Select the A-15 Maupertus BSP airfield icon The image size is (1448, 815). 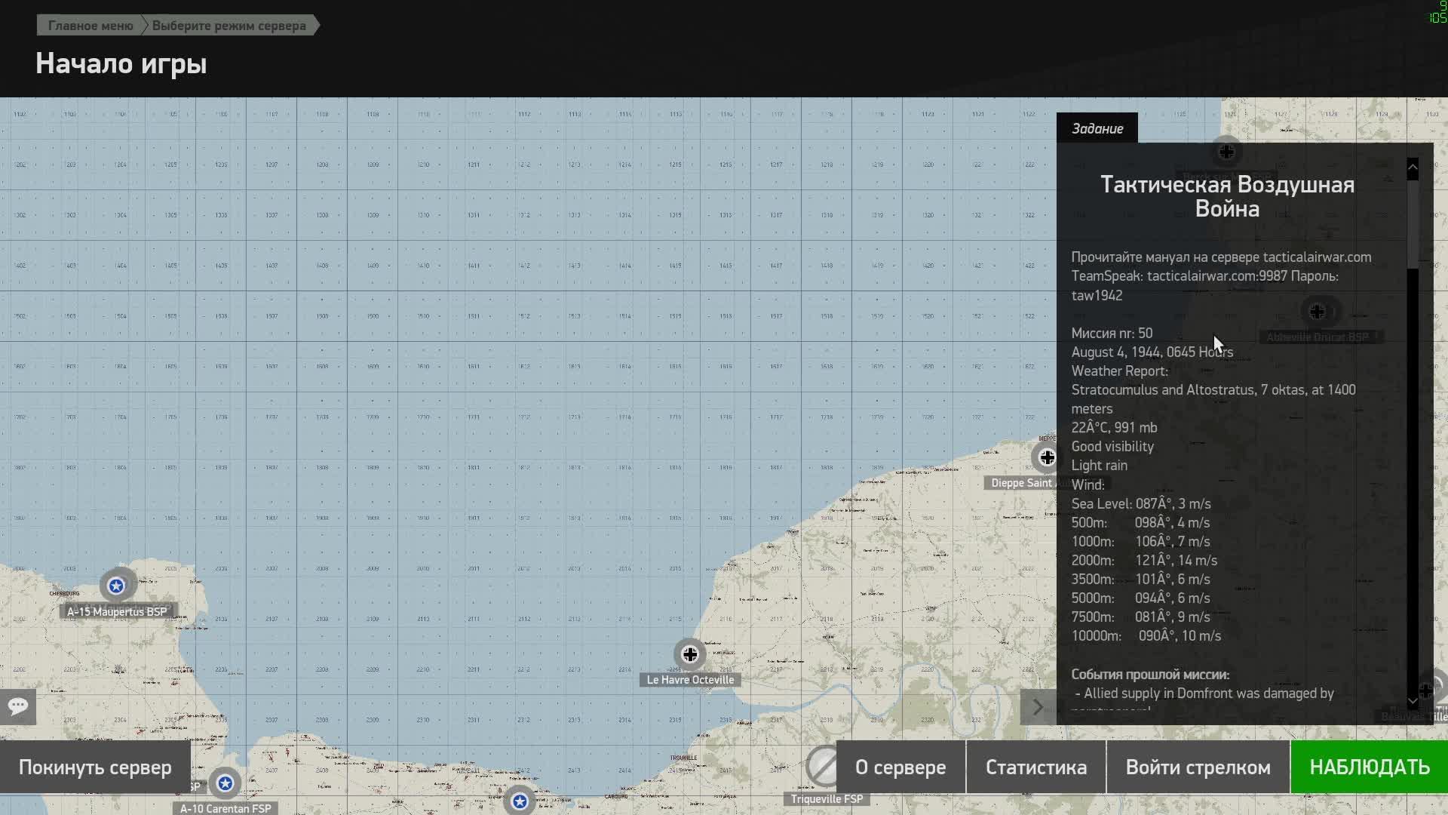coord(116,586)
